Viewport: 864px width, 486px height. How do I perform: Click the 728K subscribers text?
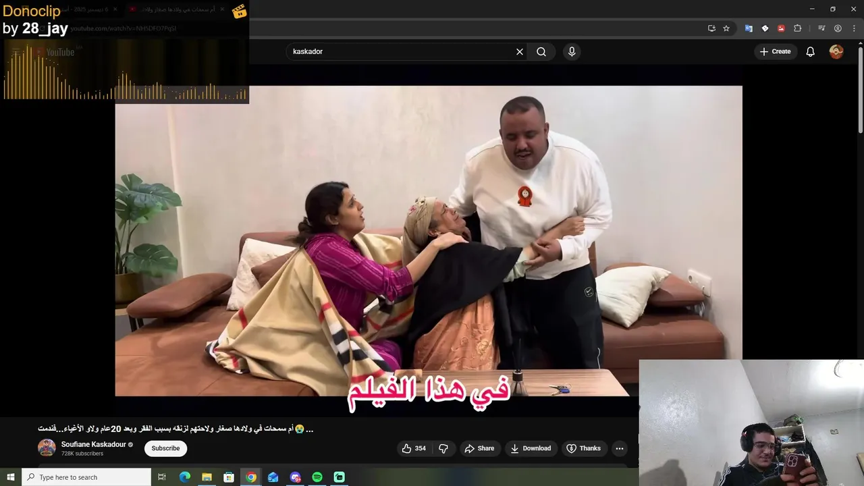82,454
